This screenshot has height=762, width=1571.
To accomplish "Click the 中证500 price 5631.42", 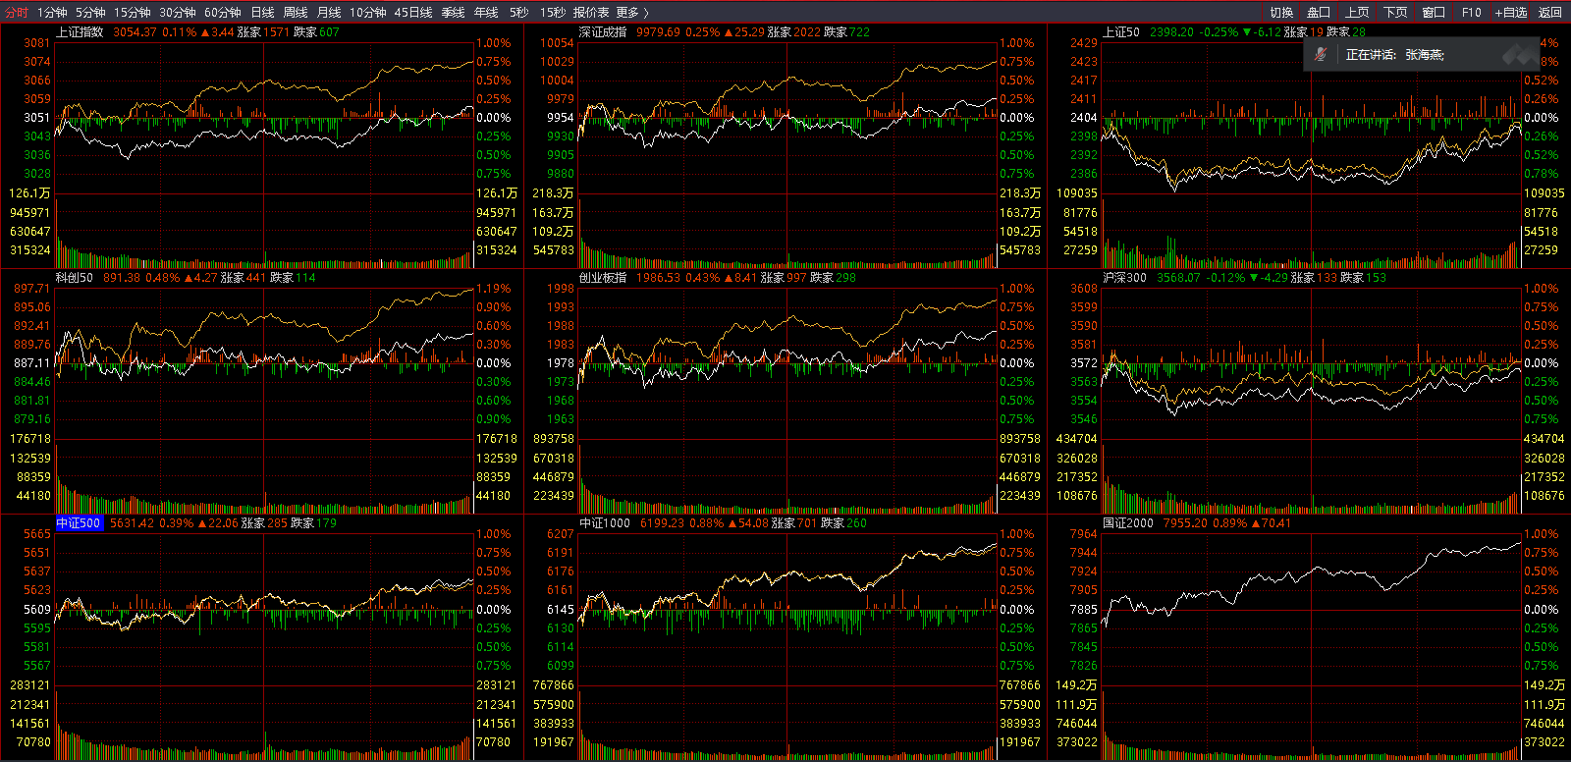I will (x=133, y=522).
